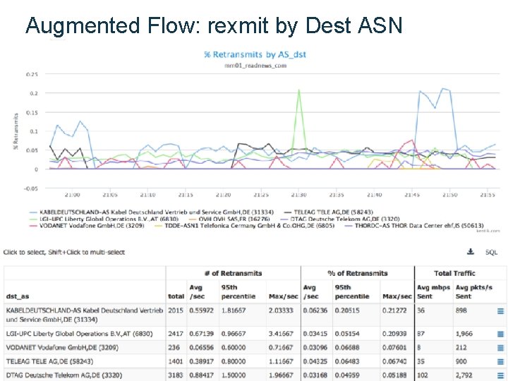Click avg pkts/s value 2,792
508x381 pixels.
pos(464,375)
